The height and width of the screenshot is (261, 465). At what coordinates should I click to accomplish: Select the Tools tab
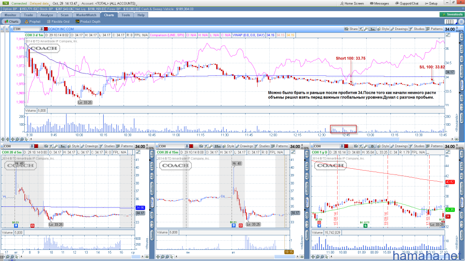pyautogui.click(x=126, y=15)
